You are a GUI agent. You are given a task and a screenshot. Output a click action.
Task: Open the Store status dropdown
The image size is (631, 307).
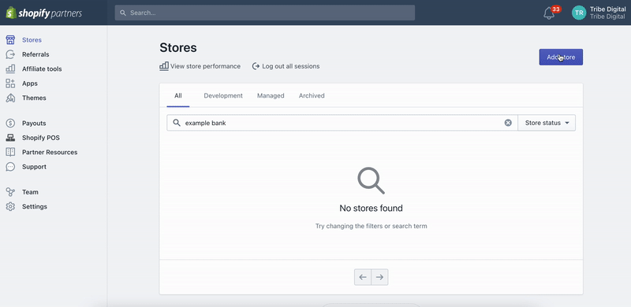[x=547, y=123]
